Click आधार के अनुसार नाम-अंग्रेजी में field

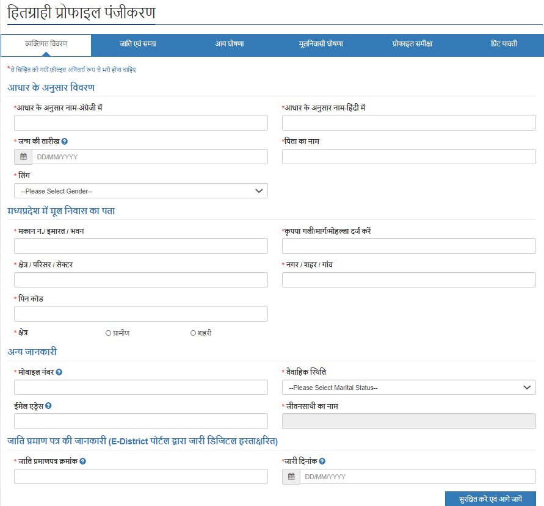coord(140,123)
